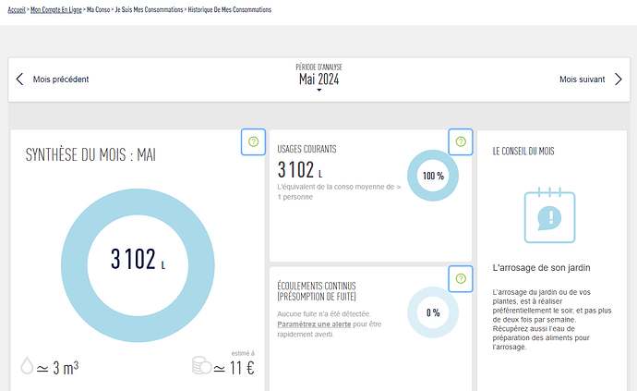
Task: Click the 0 % leak donut gauge
Action: [433, 312]
